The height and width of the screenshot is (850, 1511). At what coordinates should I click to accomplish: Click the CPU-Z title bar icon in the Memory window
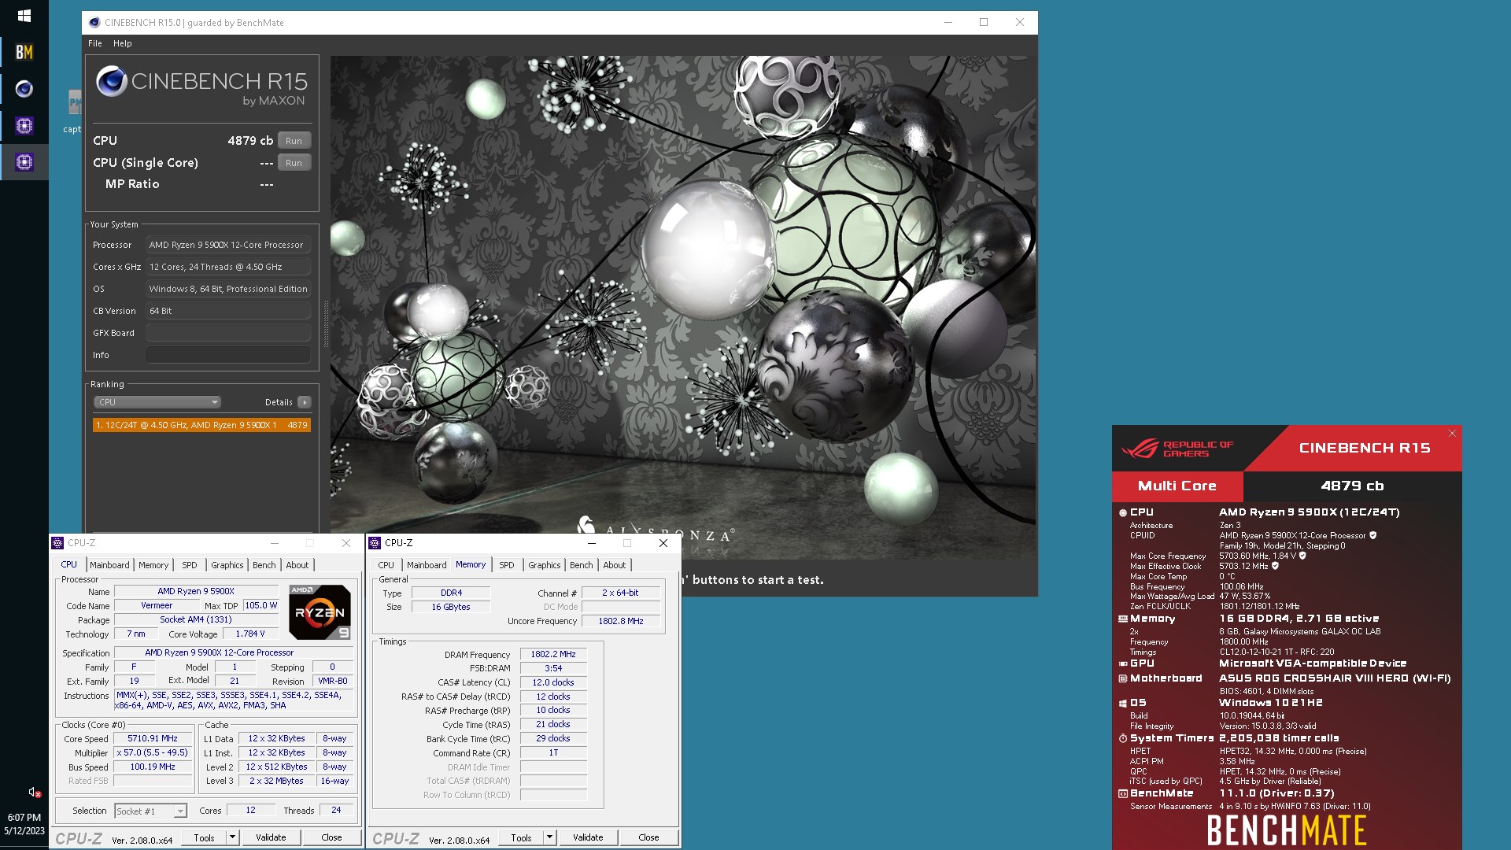pyautogui.click(x=375, y=543)
